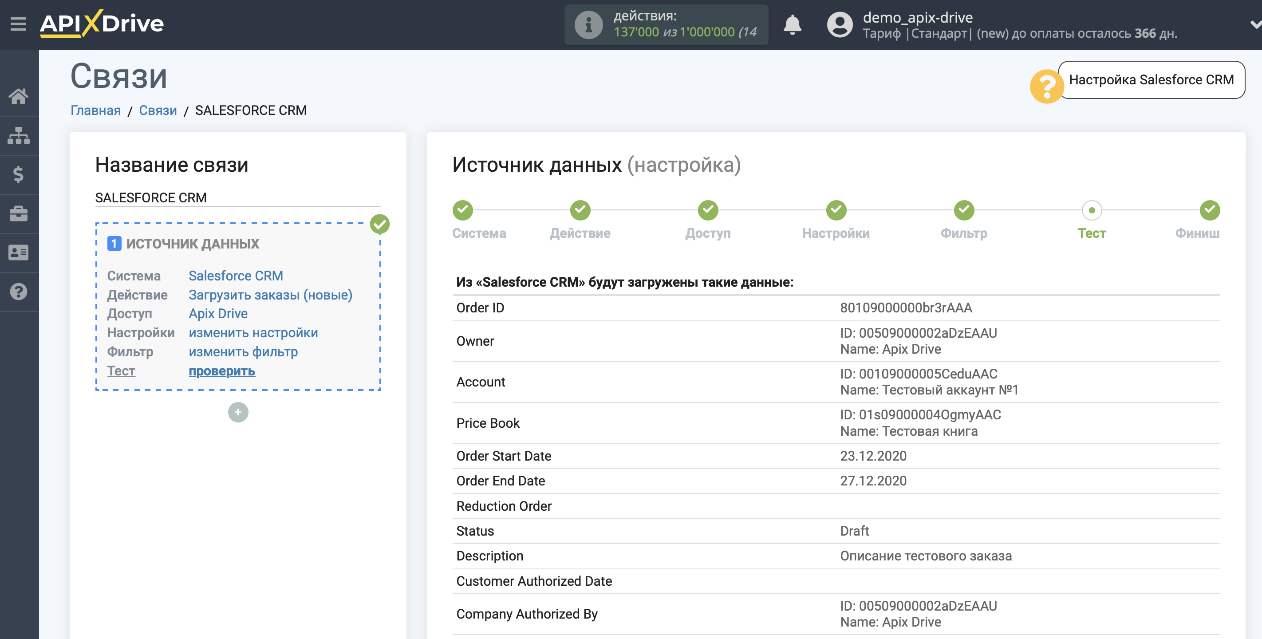Click проверить test link
The width and height of the screenshot is (1262, 639).
point(222,371)
